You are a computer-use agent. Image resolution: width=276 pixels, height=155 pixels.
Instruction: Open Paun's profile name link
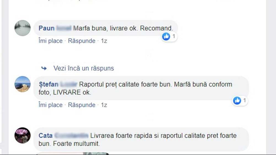click(x=55, y=28)
